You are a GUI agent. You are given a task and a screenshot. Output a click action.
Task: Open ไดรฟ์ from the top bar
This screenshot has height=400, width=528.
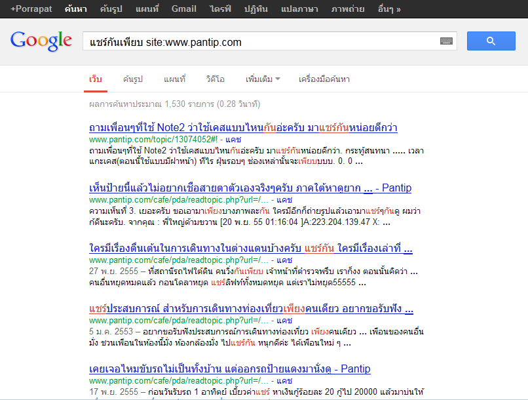tap(220, 9)
